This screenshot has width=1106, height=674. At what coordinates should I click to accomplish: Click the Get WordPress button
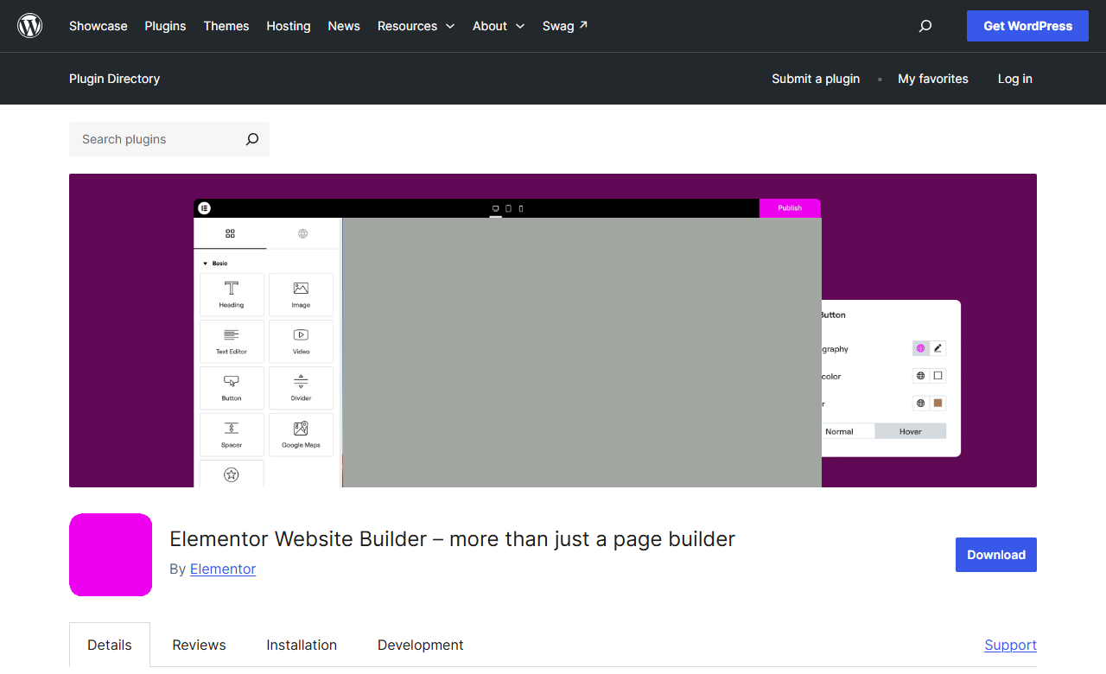pos(1028,26)
